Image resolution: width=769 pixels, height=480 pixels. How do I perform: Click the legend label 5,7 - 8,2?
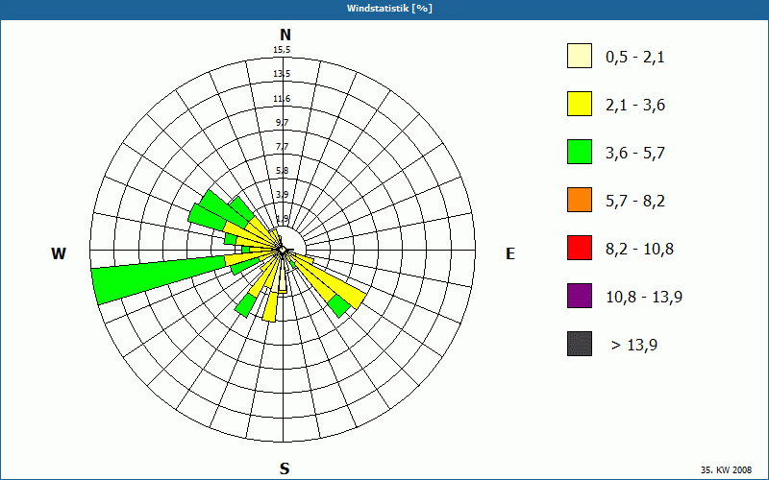(635, 202)
